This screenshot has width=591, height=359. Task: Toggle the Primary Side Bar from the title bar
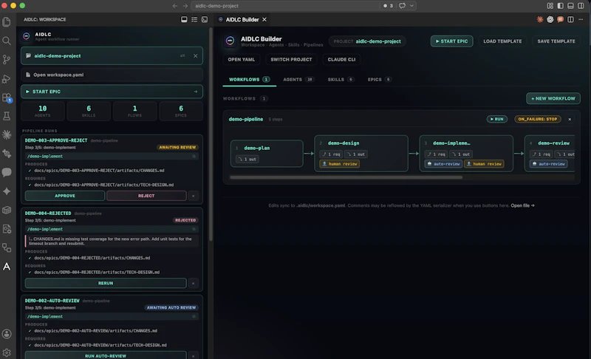[561, 6]
